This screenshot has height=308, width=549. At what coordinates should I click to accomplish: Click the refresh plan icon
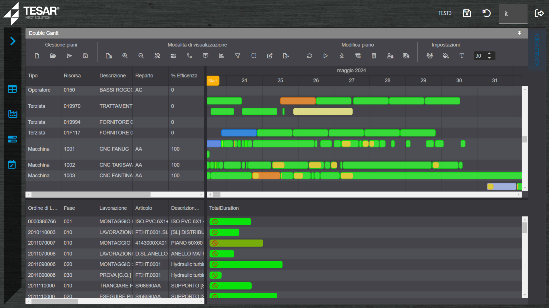click(309, 56)
